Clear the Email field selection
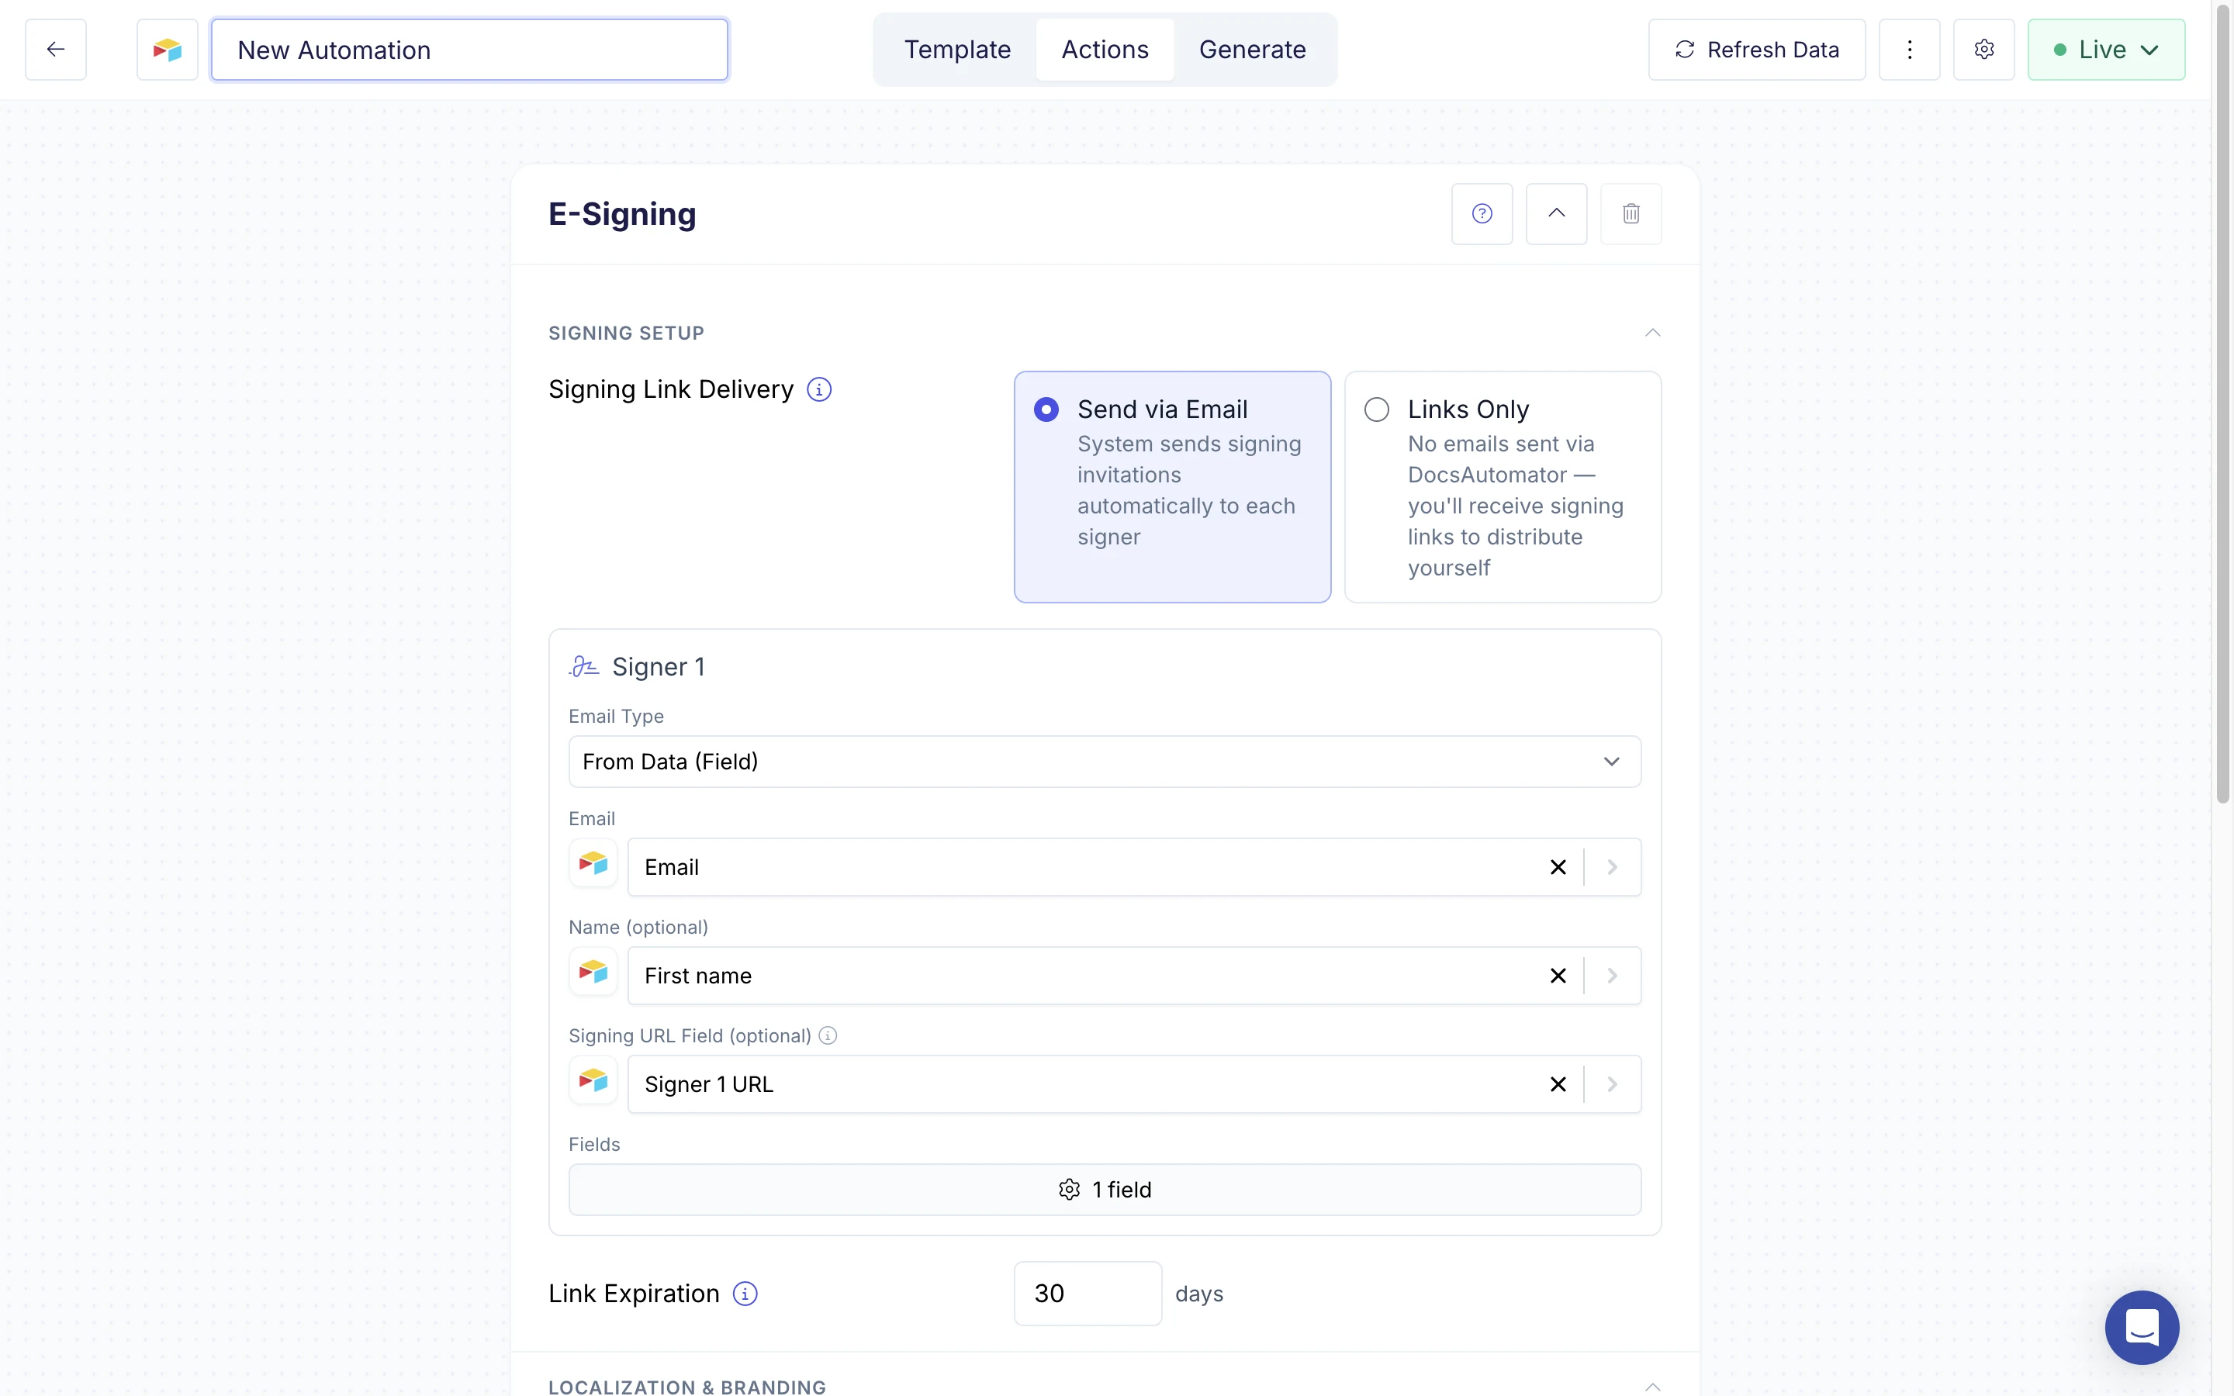 pos(1558,867)
